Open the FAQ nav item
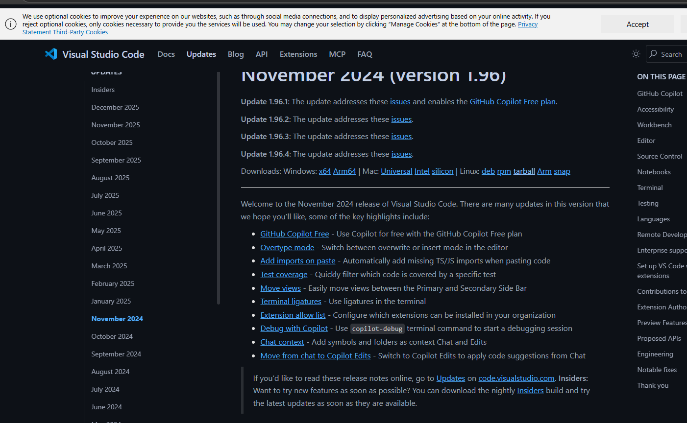The width and height of the screenshot is (687, 423). [x=365, y=54]
